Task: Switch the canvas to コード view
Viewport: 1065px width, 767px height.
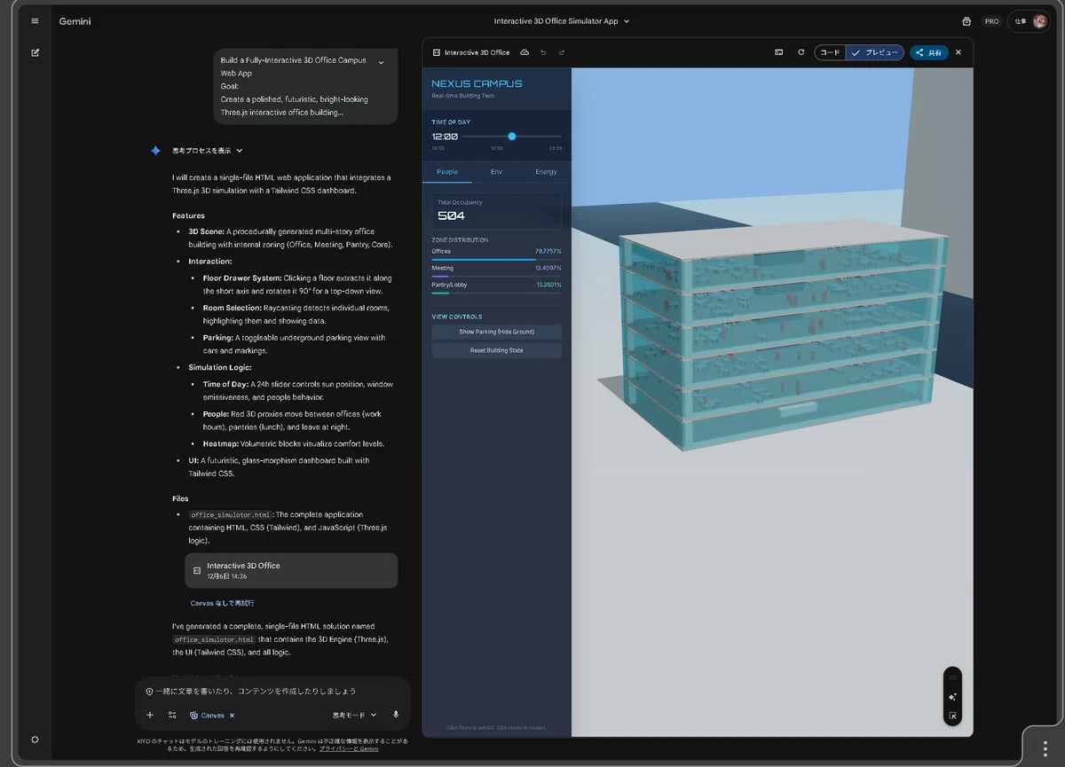Action: coord(830,52)
